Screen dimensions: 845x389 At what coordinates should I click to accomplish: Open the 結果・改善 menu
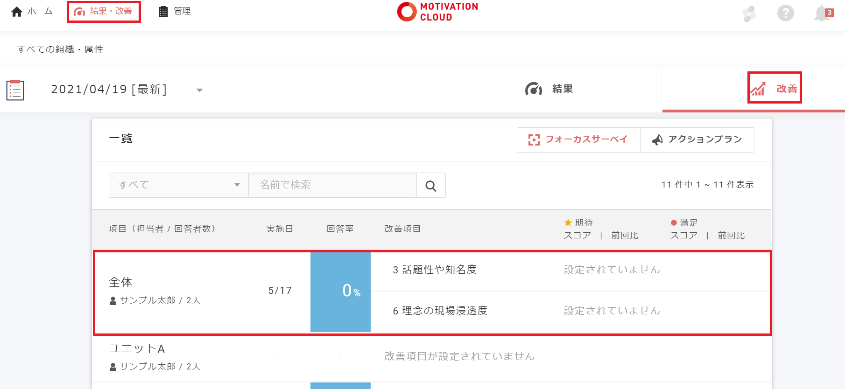[104, 11]
